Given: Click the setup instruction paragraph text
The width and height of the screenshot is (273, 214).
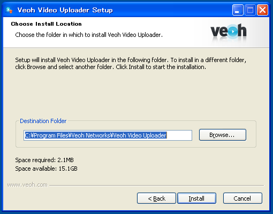Looking at the screenshot, I should pyautogui.click(x=131, y=64).
